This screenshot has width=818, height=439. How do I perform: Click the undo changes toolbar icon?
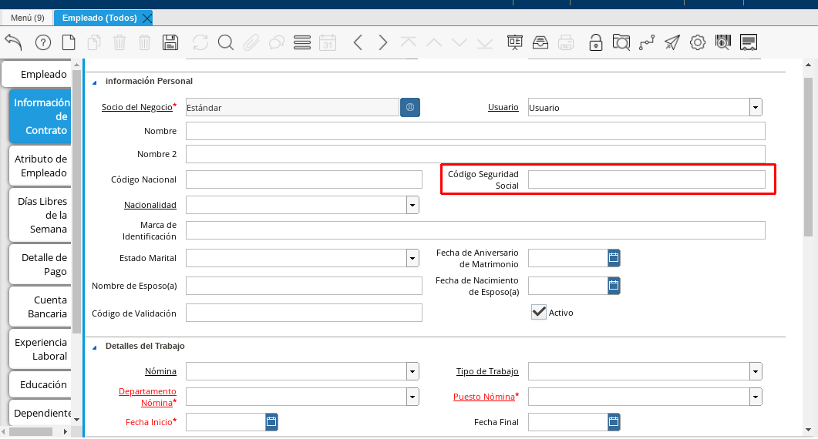click(x=14, y=42)
